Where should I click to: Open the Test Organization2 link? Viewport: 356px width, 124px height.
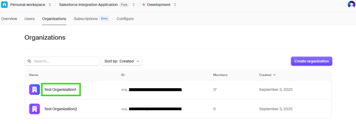[x=61, y=109]
